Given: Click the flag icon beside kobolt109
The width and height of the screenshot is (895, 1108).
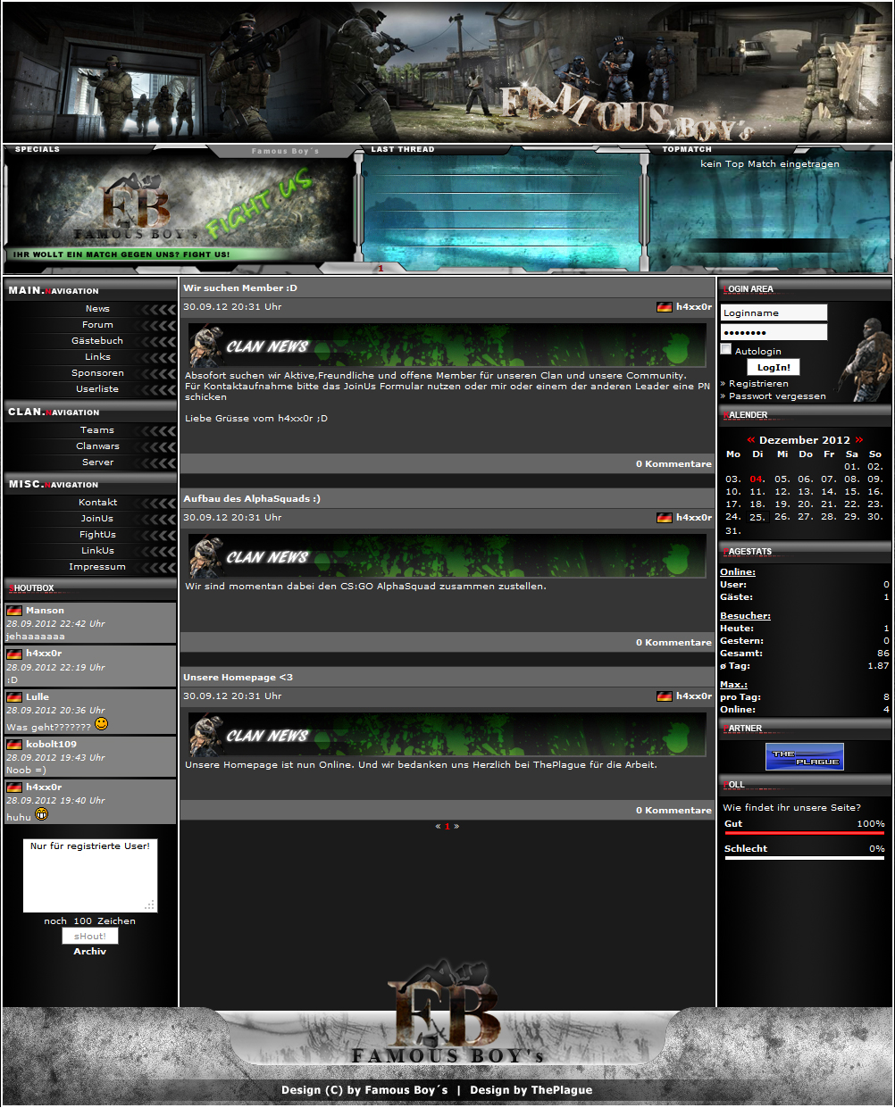Looking at the screenshot, I should click(14, 744).
